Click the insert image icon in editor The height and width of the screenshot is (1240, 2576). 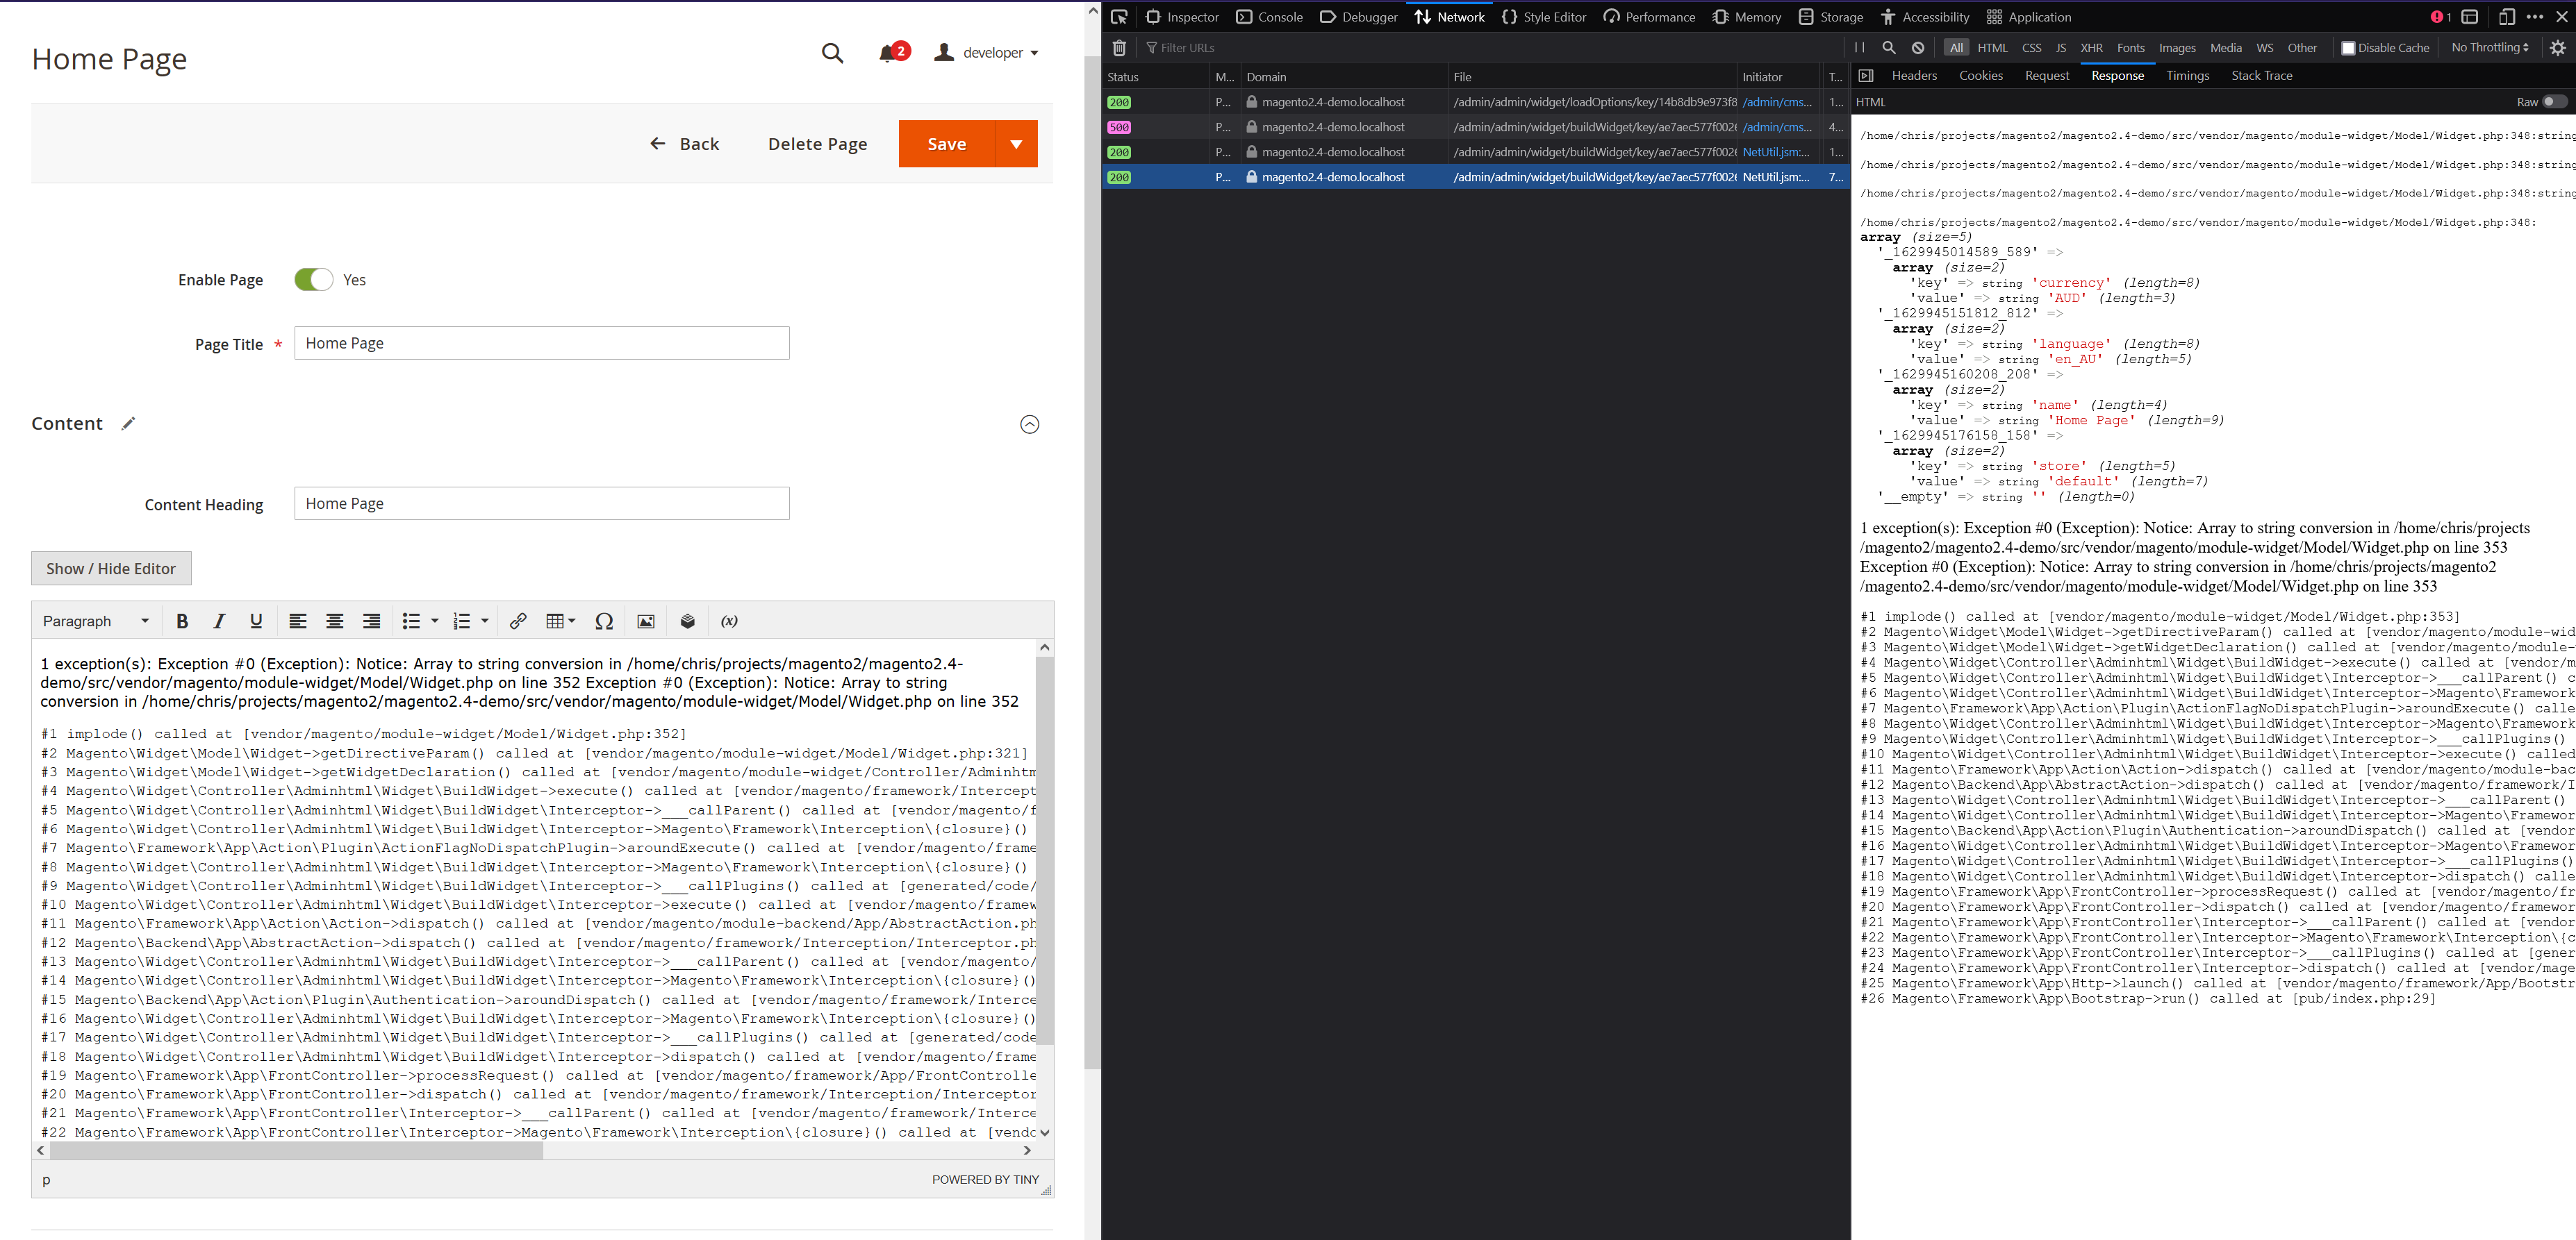[646, 621]
